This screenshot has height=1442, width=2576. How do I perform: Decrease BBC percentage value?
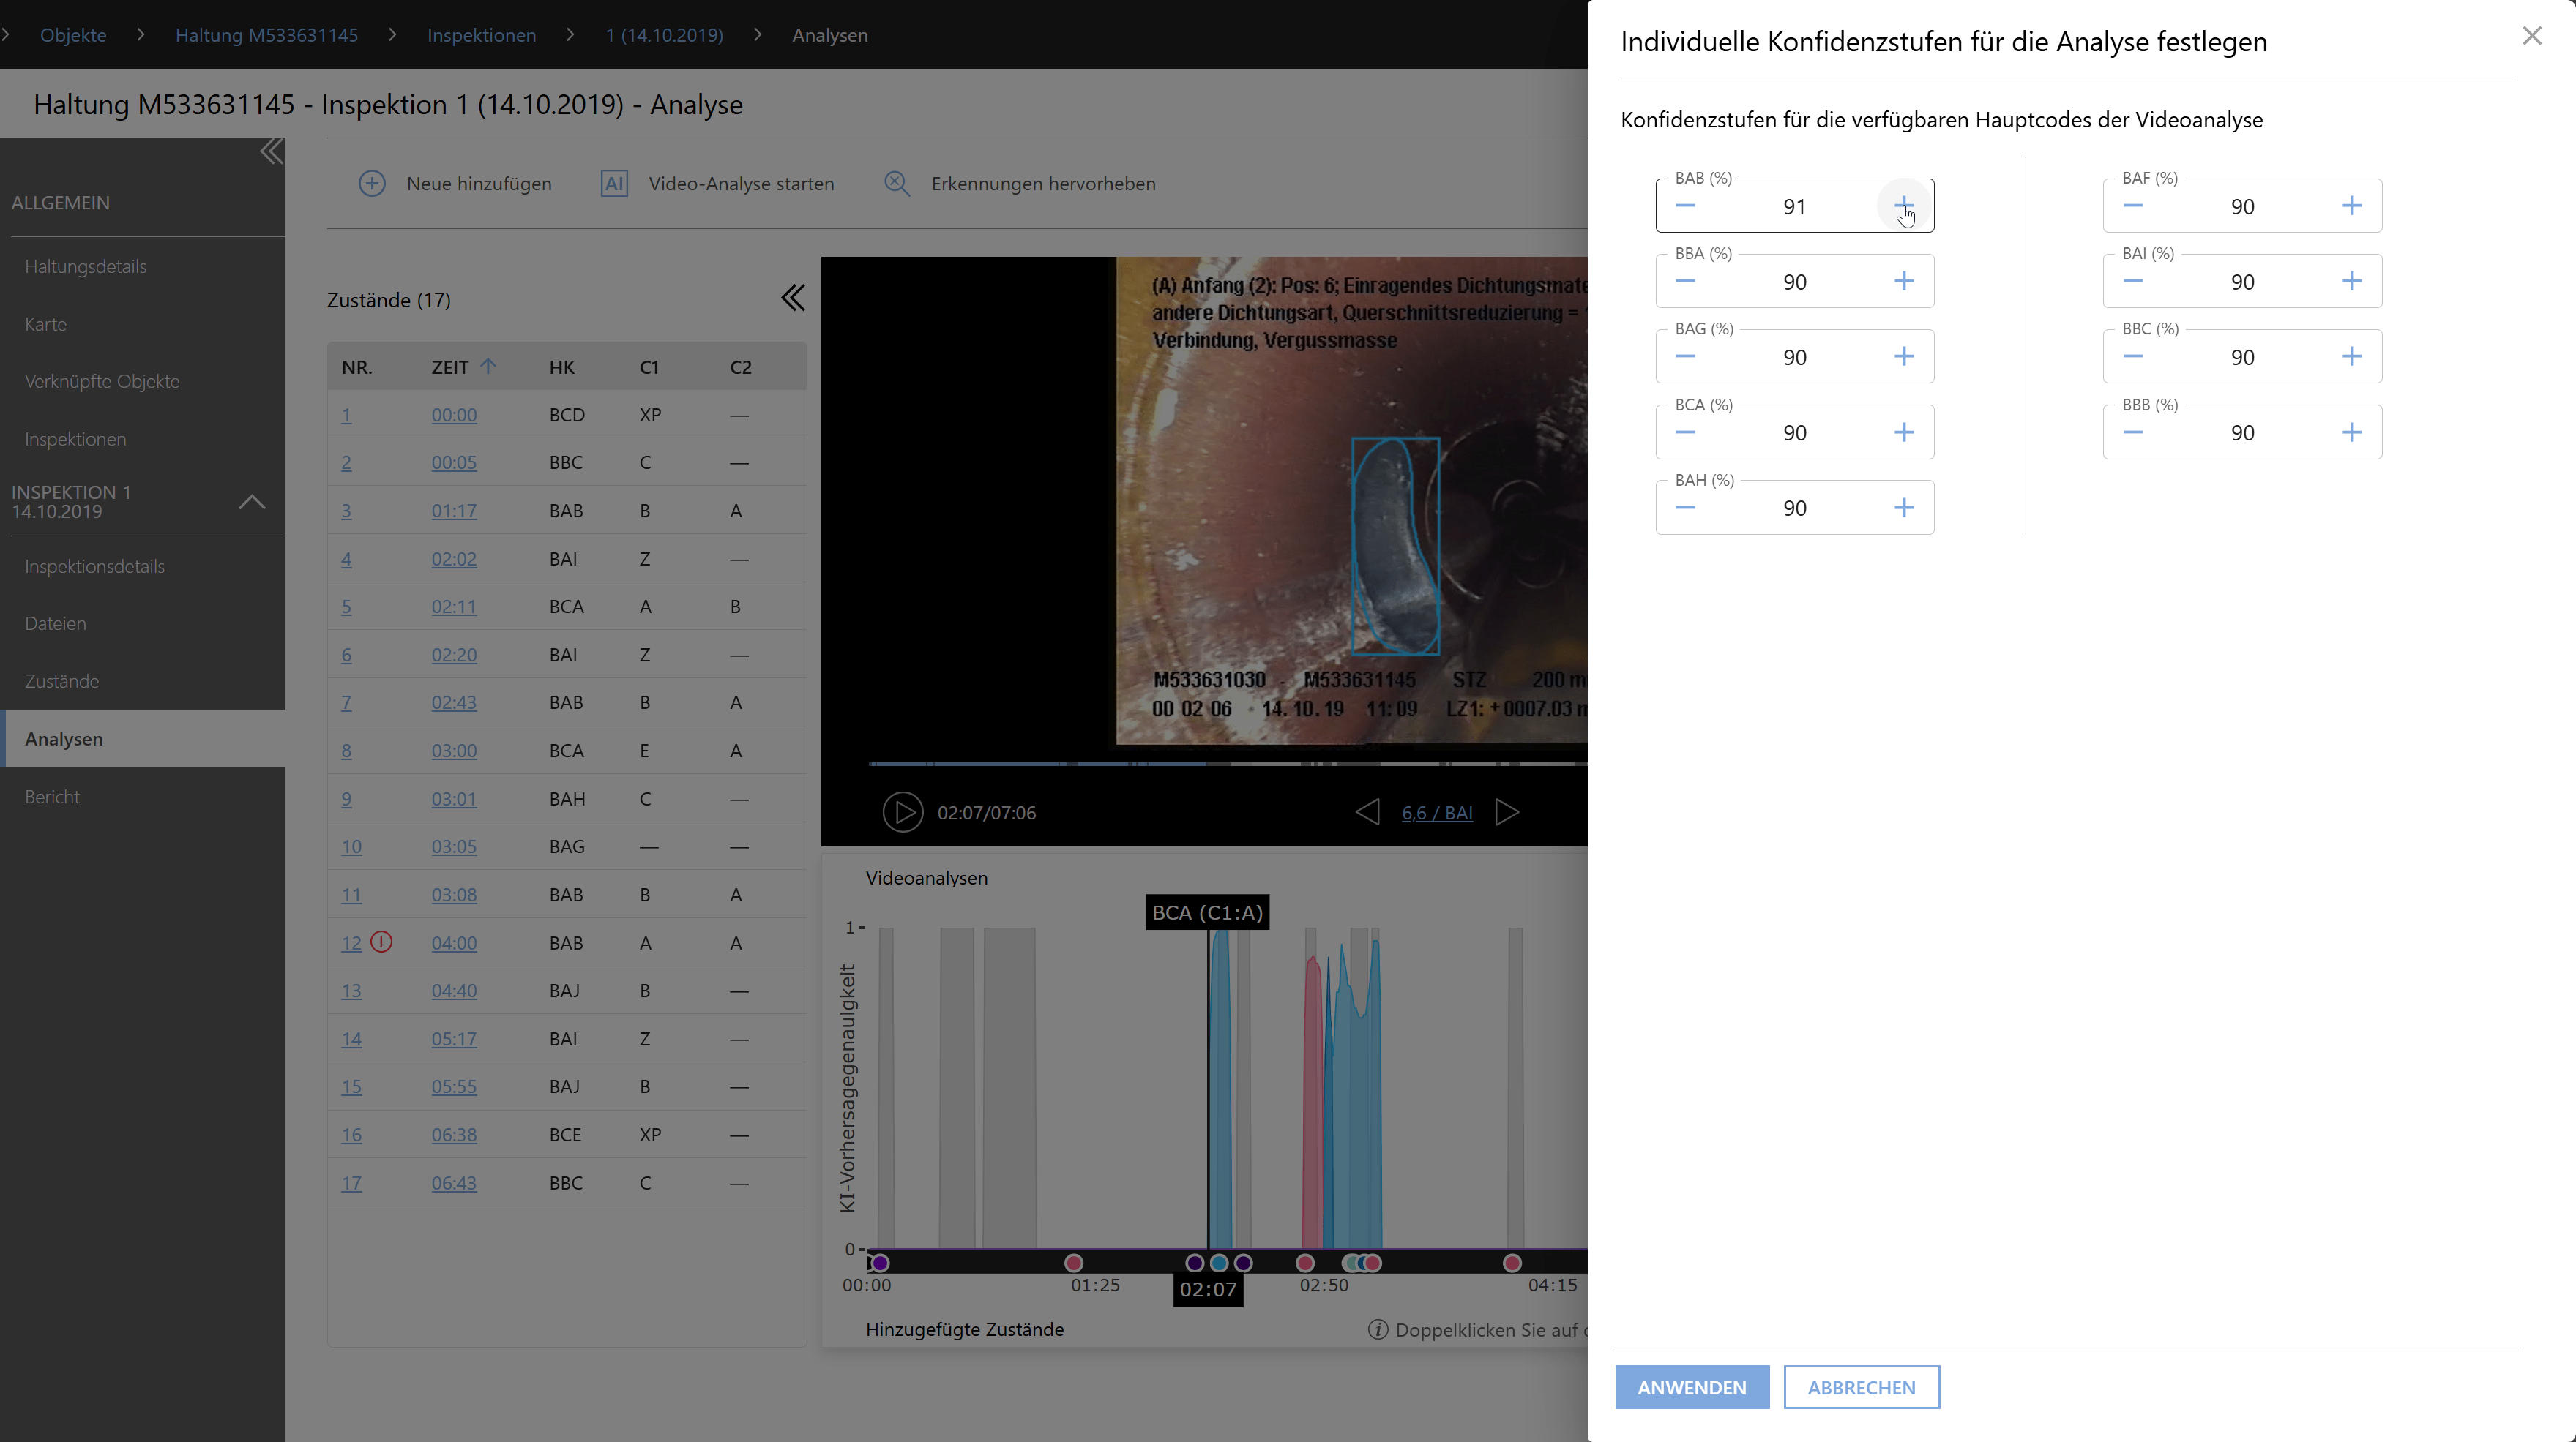(2133, 357)
